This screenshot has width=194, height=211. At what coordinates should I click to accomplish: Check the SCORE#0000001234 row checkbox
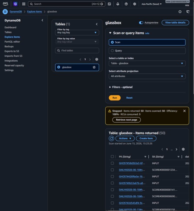(x=112, y=170)
